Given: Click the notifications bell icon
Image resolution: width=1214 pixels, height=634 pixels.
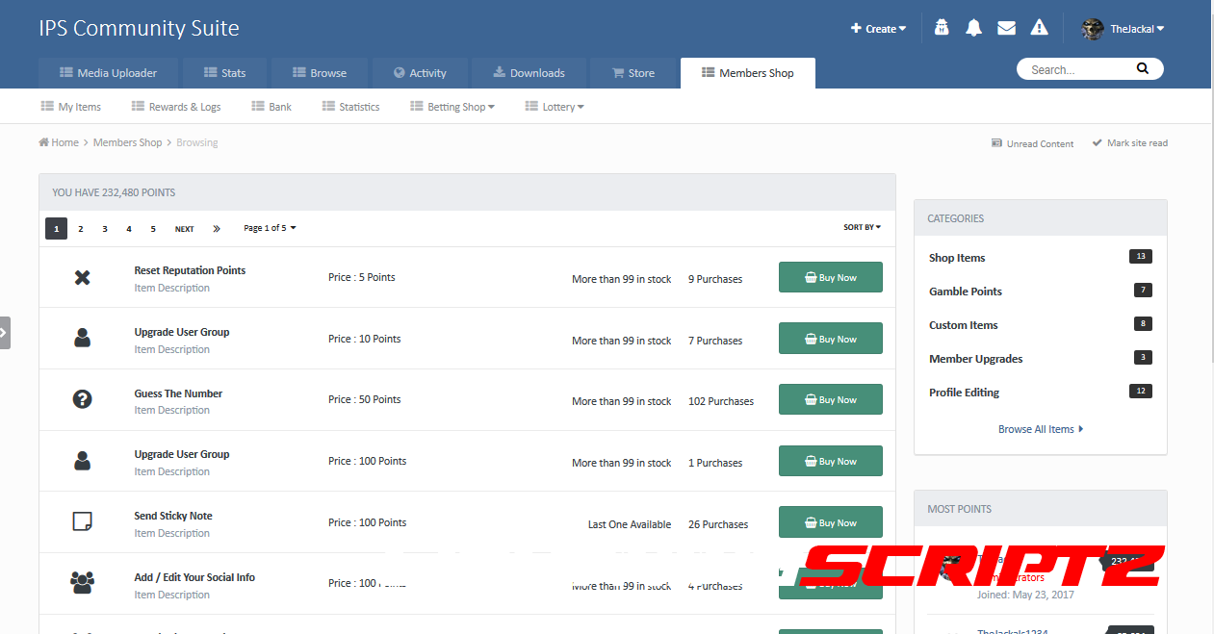Looking at the screenshot, I should pyautogui.click(x=973, y=28).
